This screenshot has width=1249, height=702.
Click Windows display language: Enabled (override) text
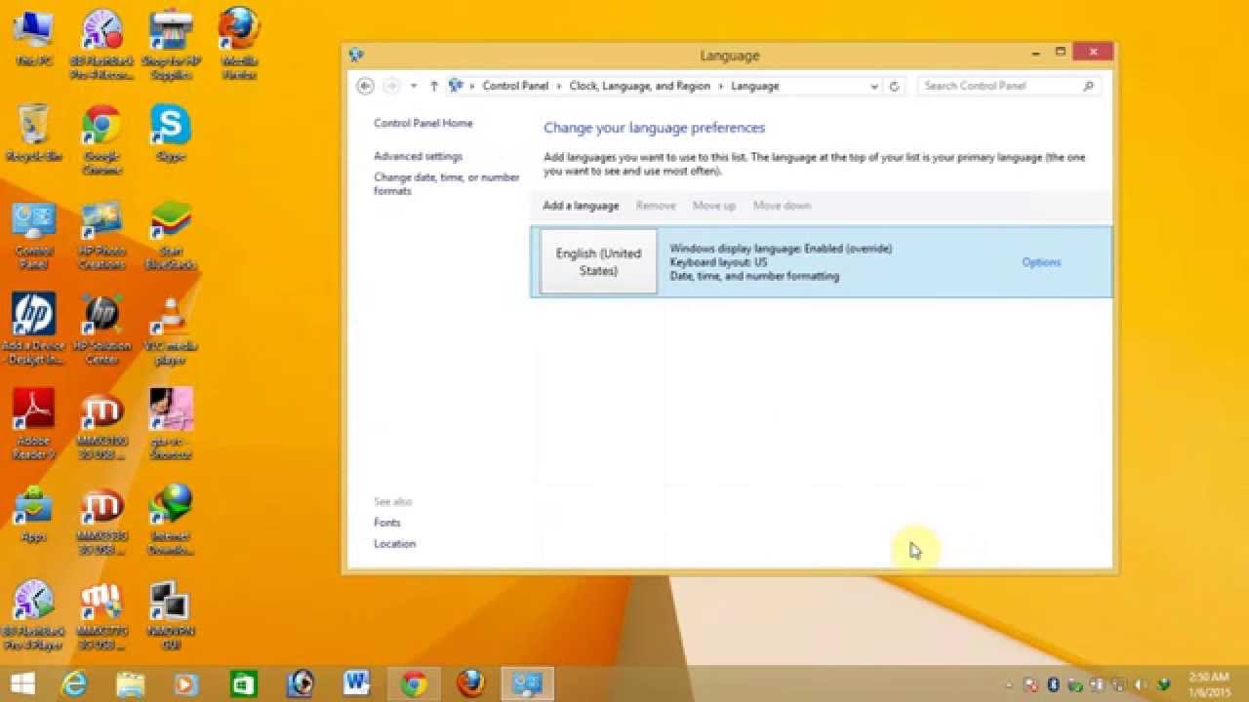[781, 249]
